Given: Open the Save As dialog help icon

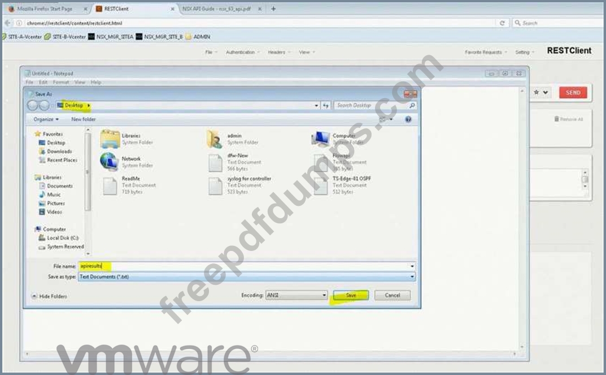Looking at the screenshot, I should 408,119.
